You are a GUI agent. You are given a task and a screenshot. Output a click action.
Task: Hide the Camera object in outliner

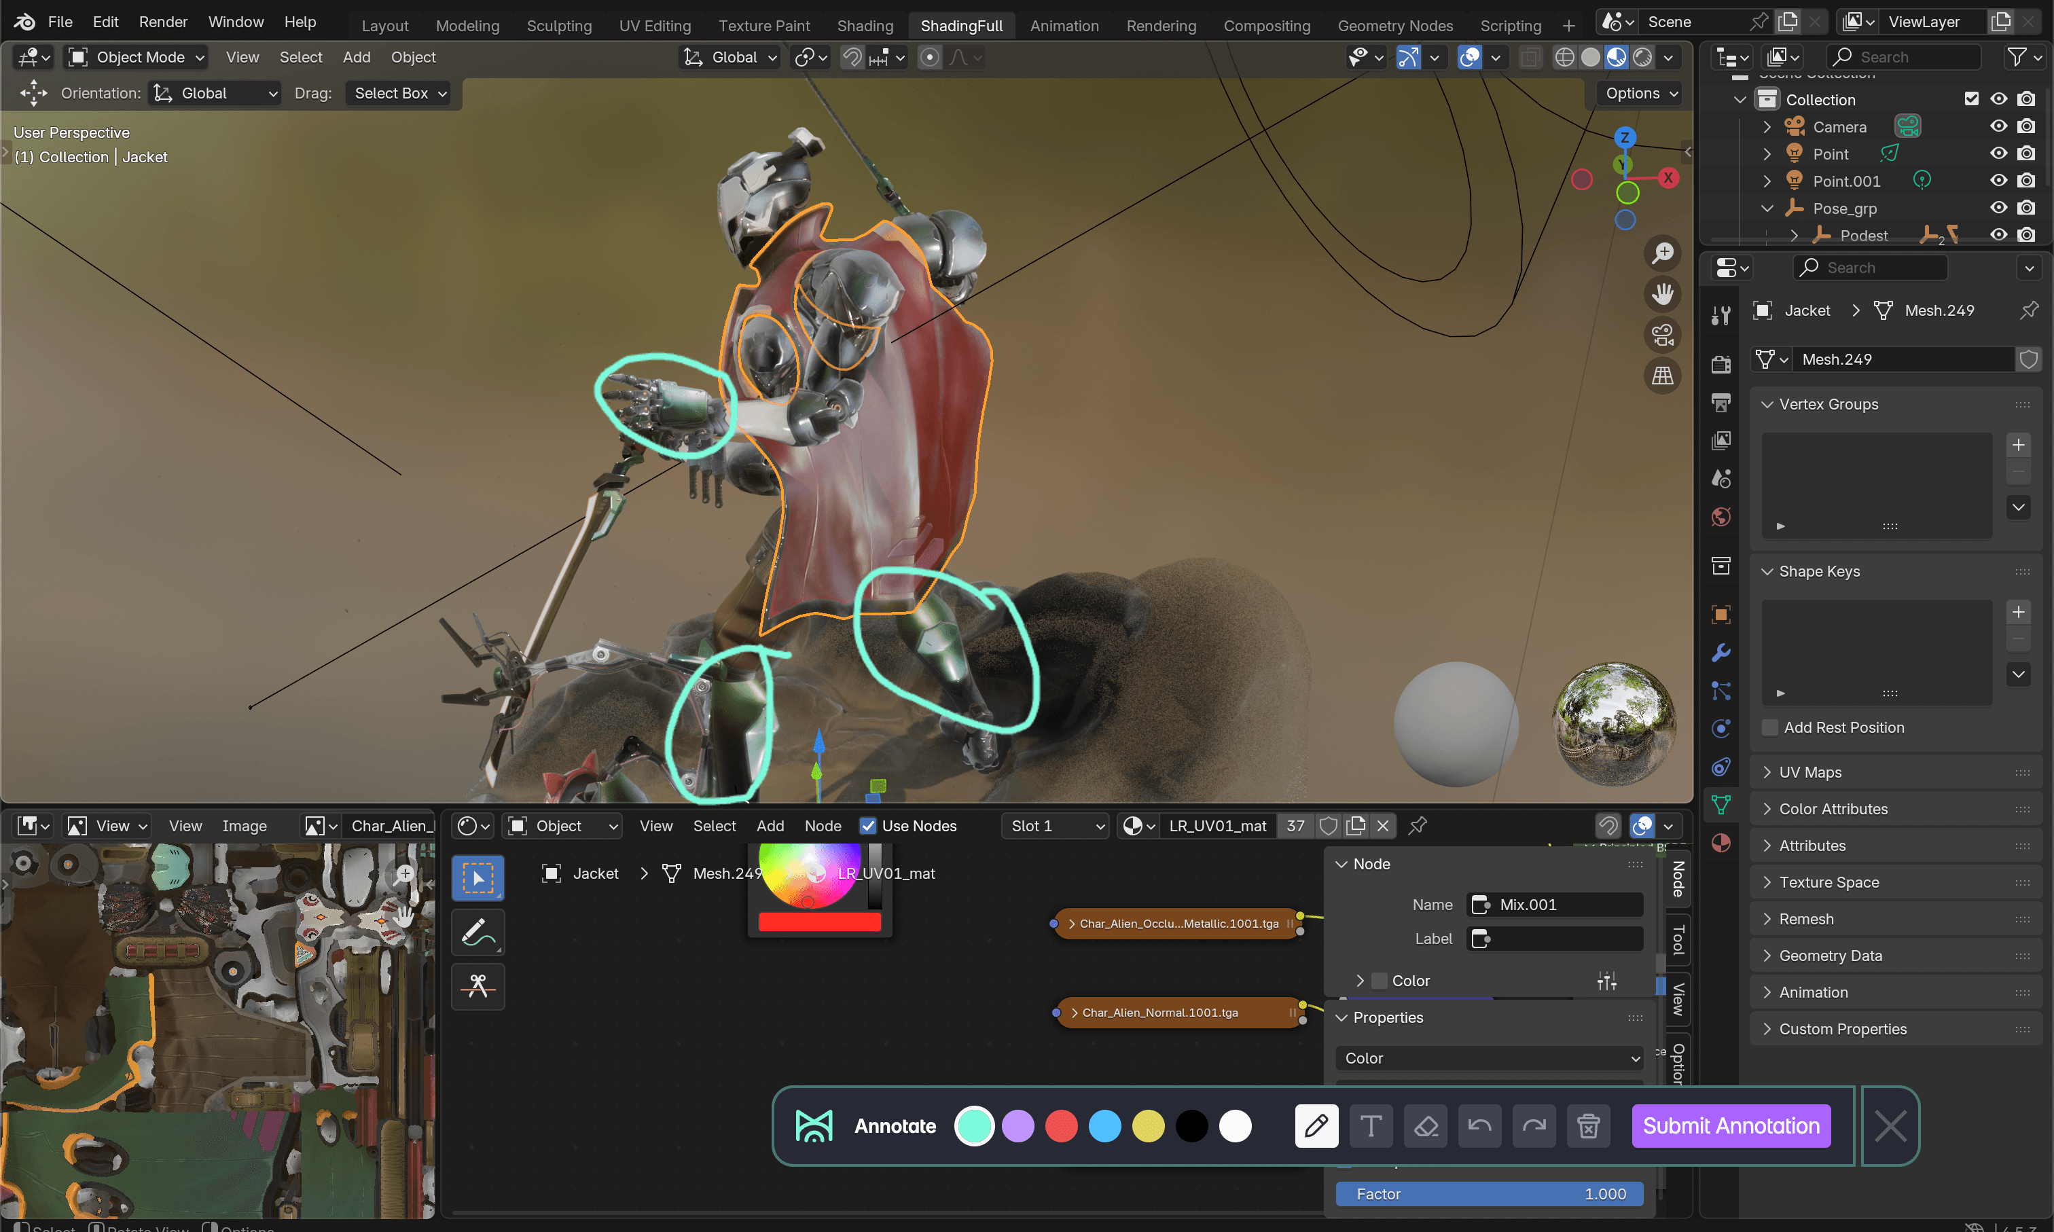(x=1998, y=126)
